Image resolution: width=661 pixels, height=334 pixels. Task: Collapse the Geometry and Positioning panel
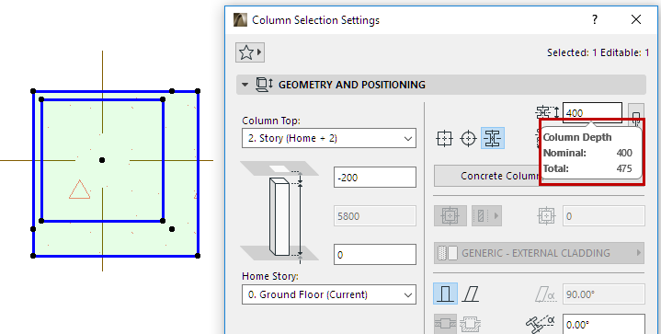pyautogui.click(x=245, y=85)
